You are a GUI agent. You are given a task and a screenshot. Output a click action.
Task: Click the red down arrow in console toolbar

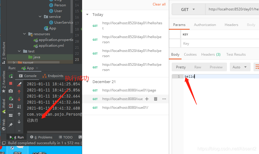point(19,99)
